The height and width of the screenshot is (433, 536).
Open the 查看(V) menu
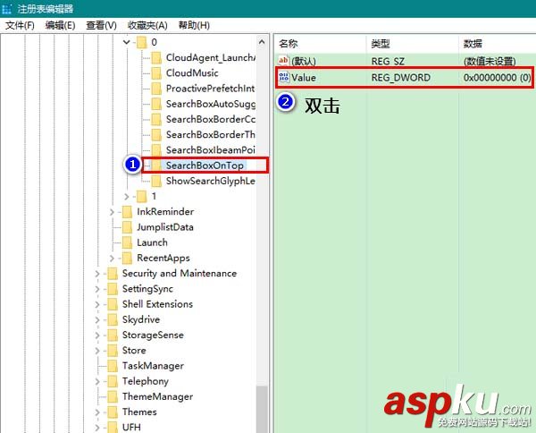point(101,25)
